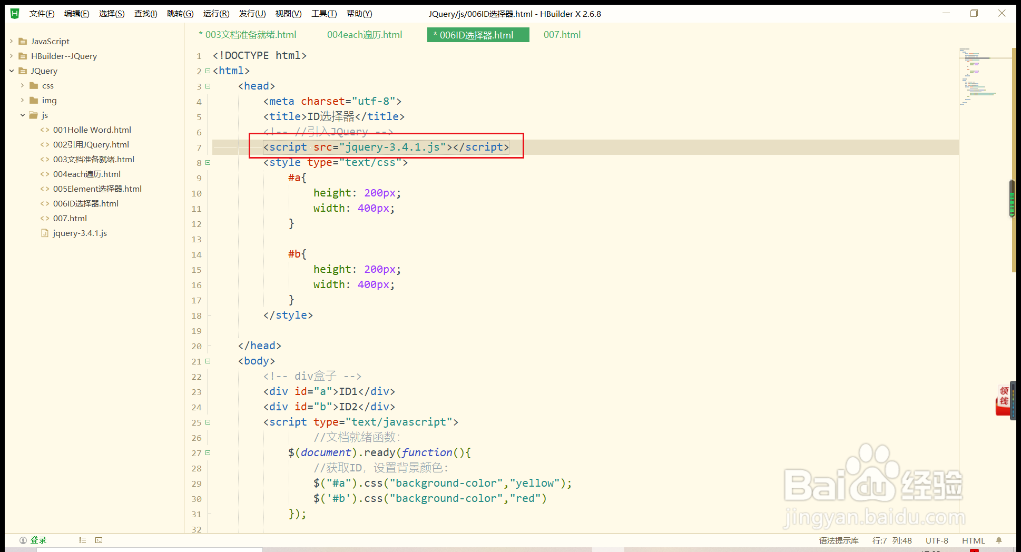Screen dimensions: 1021x552
Task: Click the red 领钱 envelope icon
Action: pos(1004,400)
